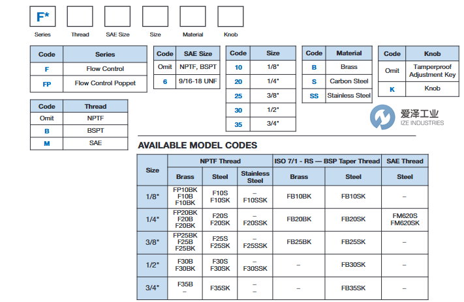Select code SS for Stainless Steel
The image size is (464, 302).
(314, 96)
